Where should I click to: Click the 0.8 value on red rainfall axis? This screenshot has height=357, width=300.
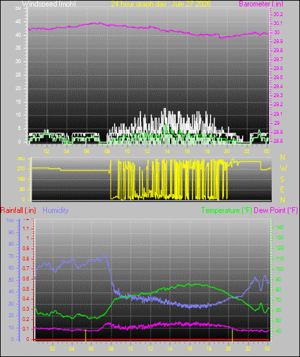pos(26,259)
